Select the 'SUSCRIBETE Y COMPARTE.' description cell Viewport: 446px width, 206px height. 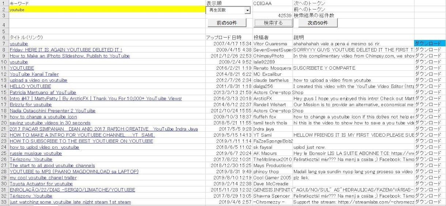tap(354, 68)
